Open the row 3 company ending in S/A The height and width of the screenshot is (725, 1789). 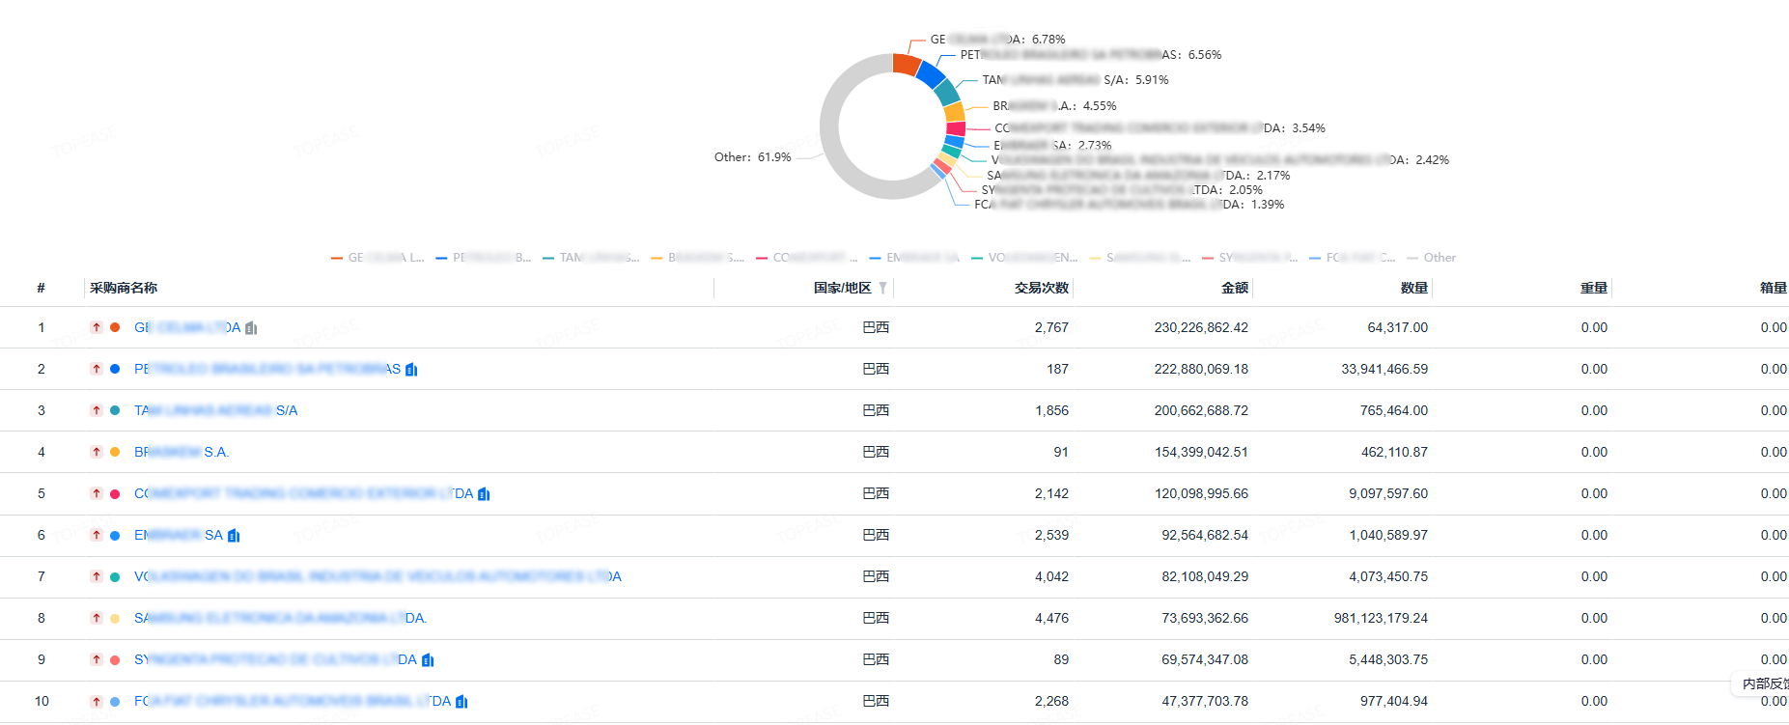(215, 410)
